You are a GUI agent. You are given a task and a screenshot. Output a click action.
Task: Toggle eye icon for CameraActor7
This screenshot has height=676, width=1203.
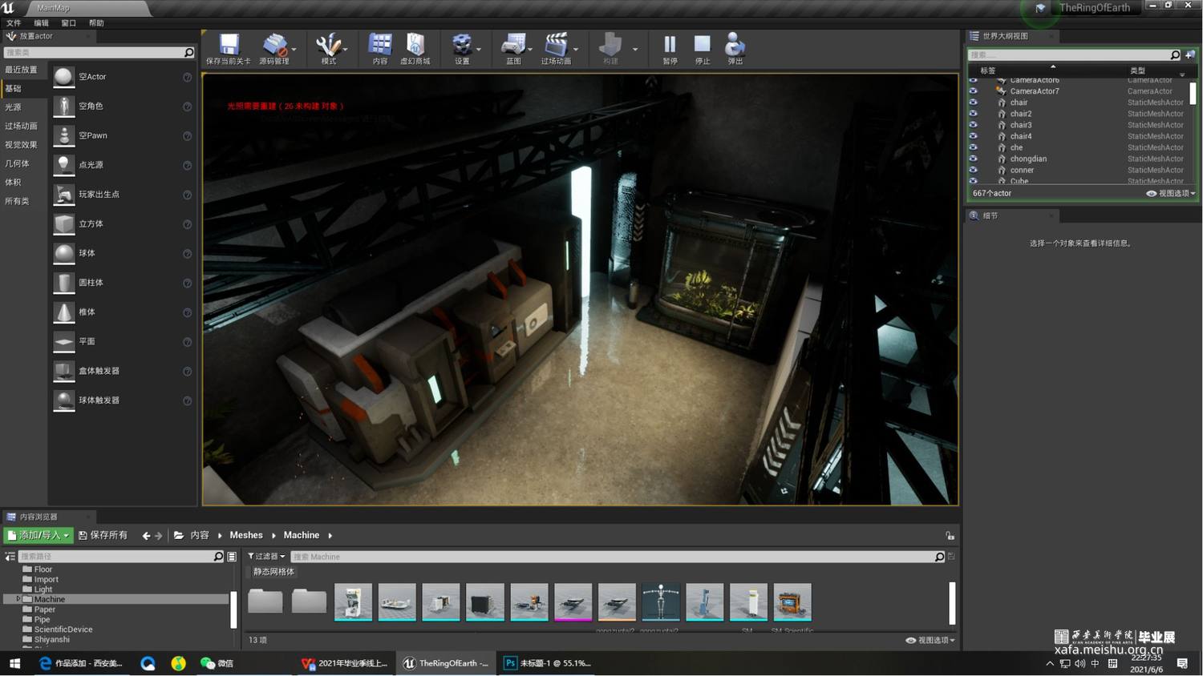click(x=973, y=91)
